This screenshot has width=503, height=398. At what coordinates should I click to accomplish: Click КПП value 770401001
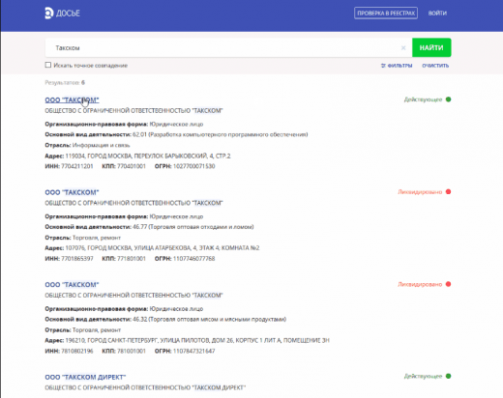[132, 166]
